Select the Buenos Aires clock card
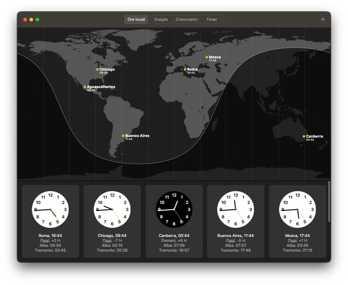This screenshot has width=348, height=285. 235,222
